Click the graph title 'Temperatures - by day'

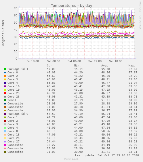point(71,5)
